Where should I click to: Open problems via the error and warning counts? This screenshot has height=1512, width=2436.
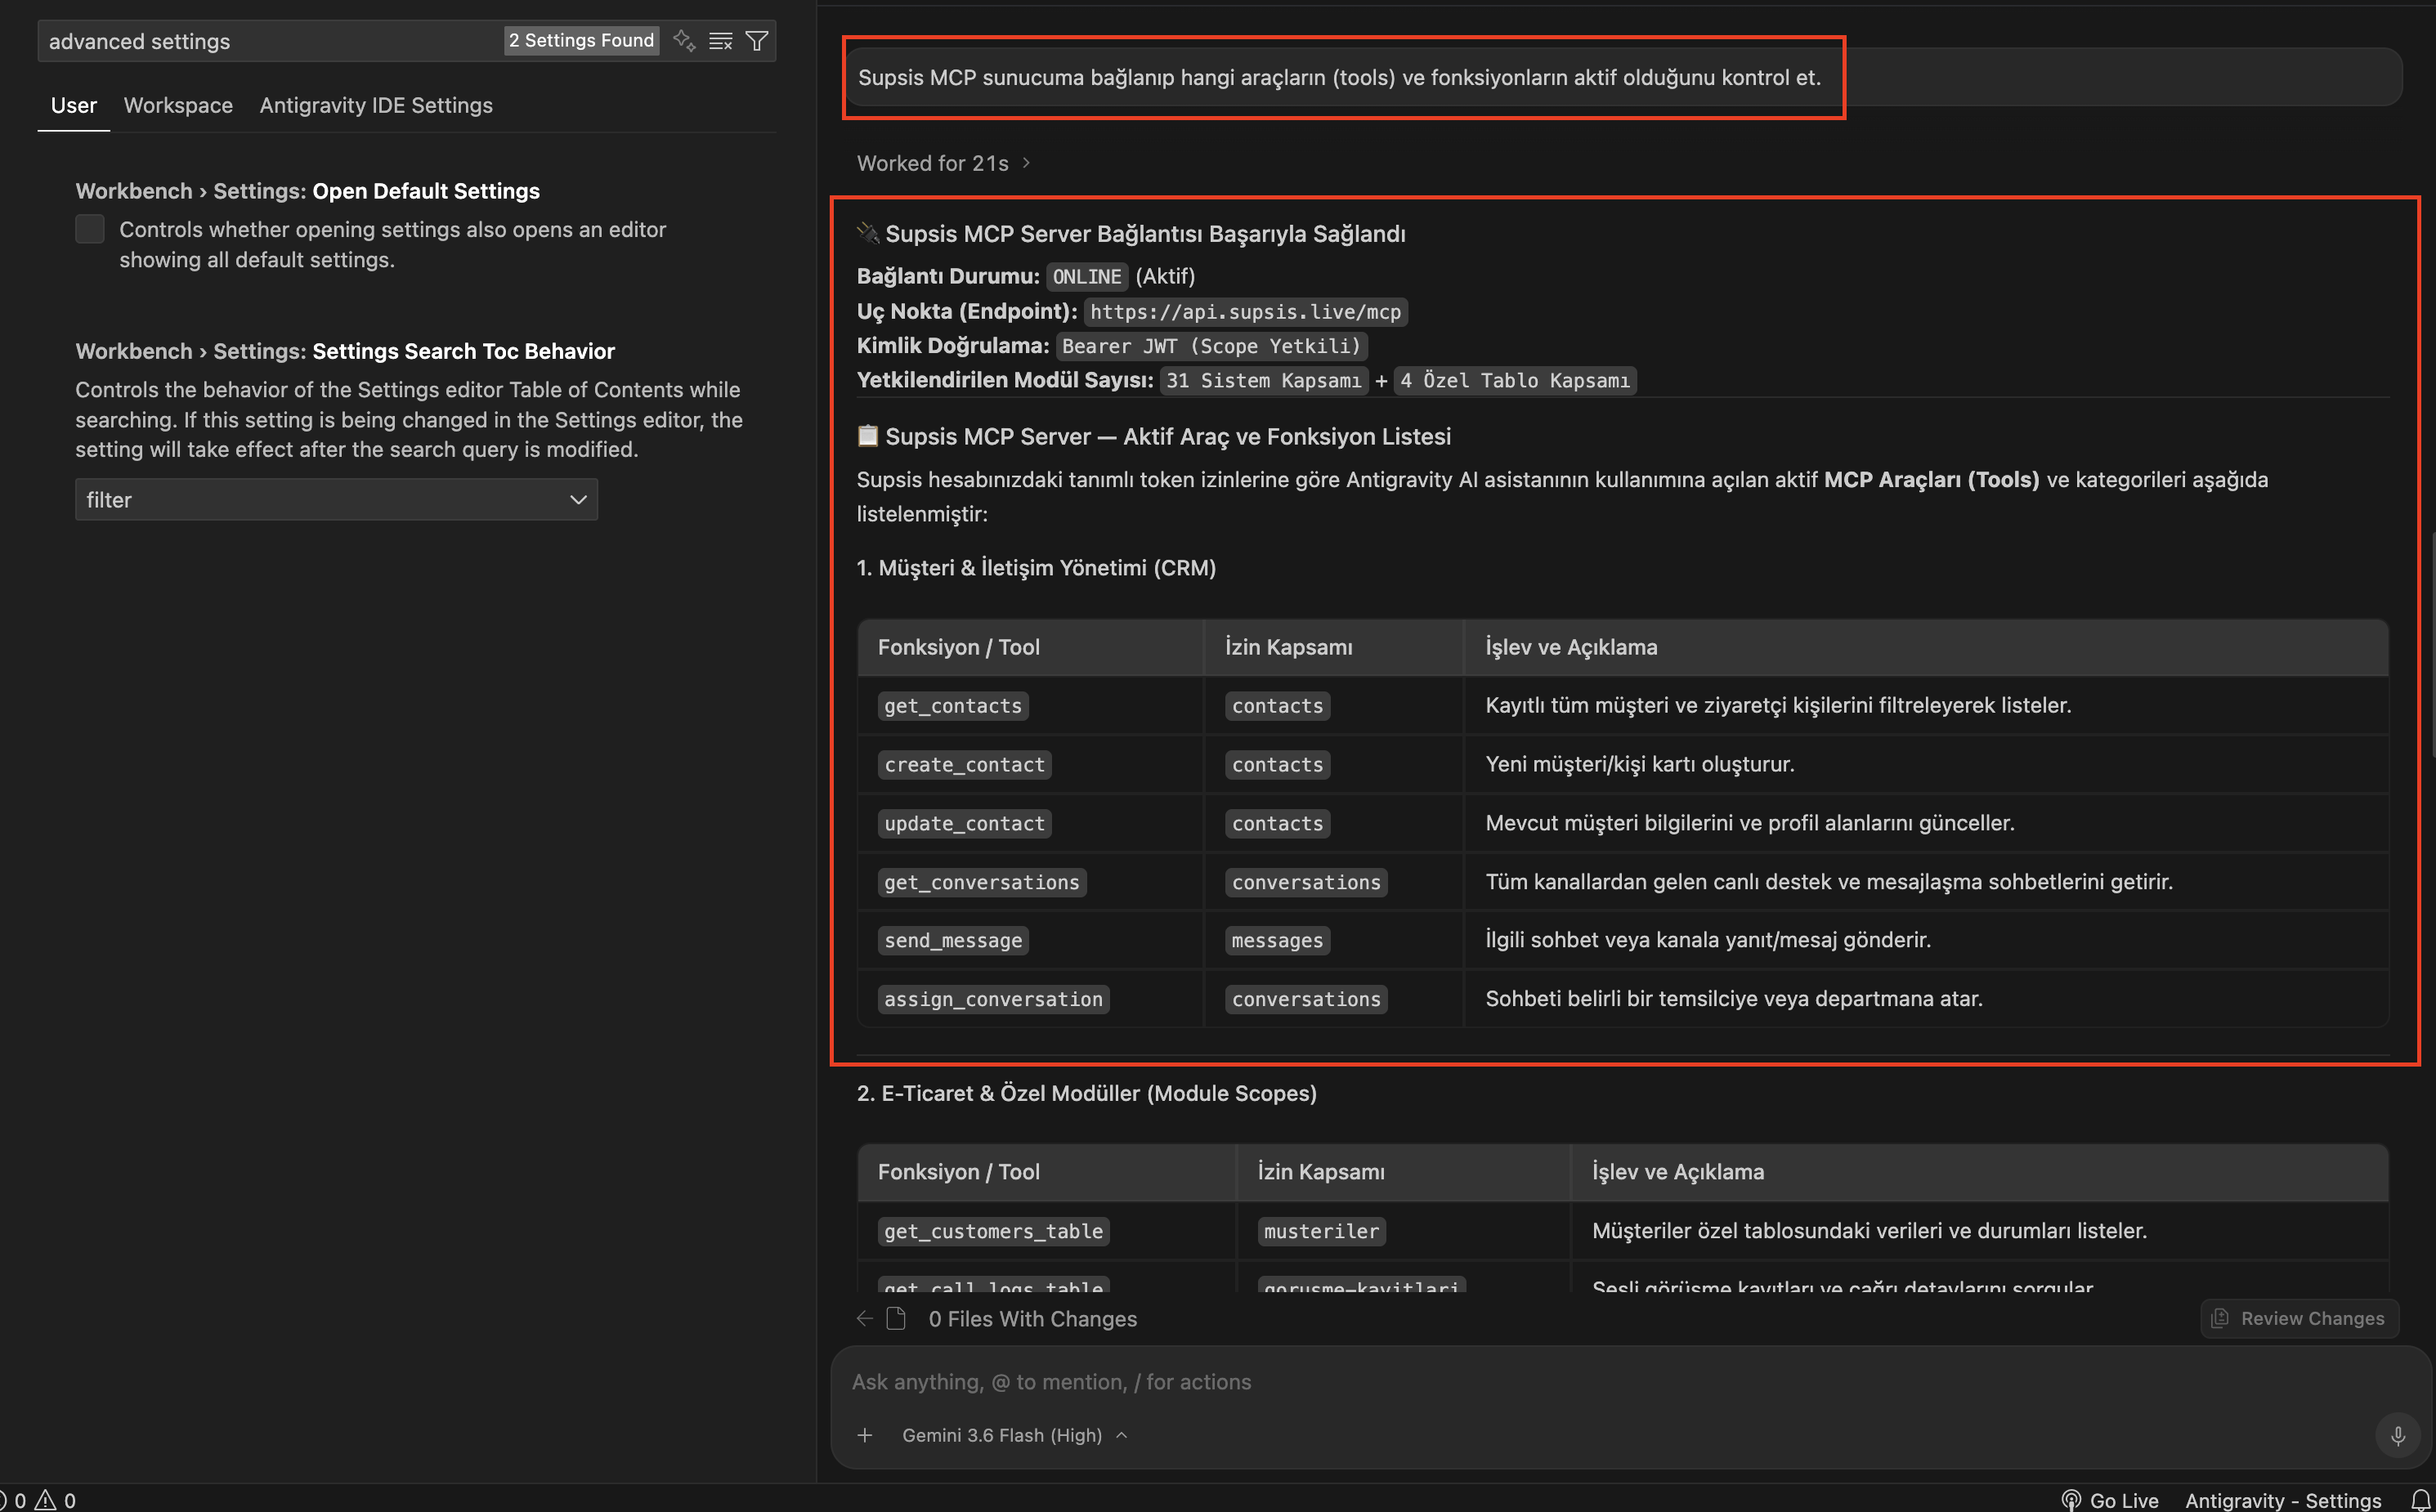click(x=40, y=1500)
